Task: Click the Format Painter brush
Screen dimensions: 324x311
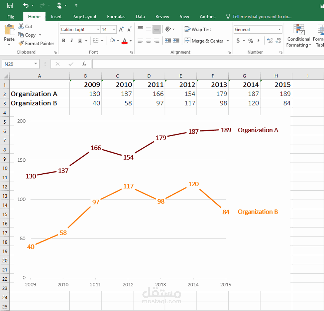Action: [x=21, y=43]
